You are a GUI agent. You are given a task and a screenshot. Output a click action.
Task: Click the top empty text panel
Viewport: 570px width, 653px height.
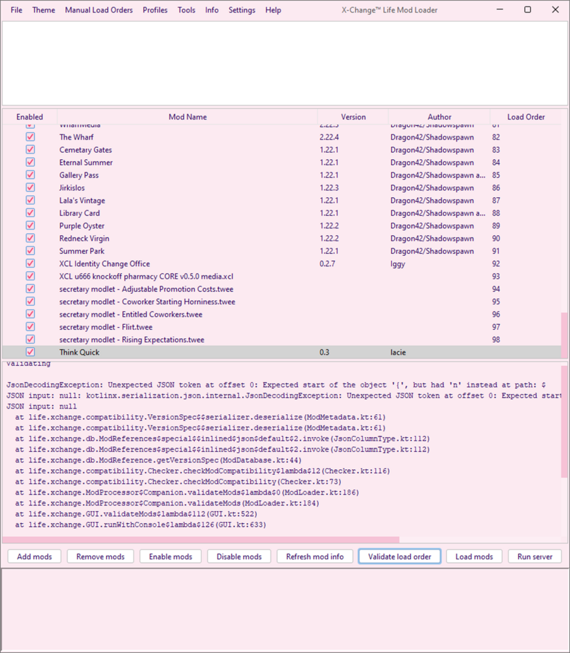click(x=285, y=63)
